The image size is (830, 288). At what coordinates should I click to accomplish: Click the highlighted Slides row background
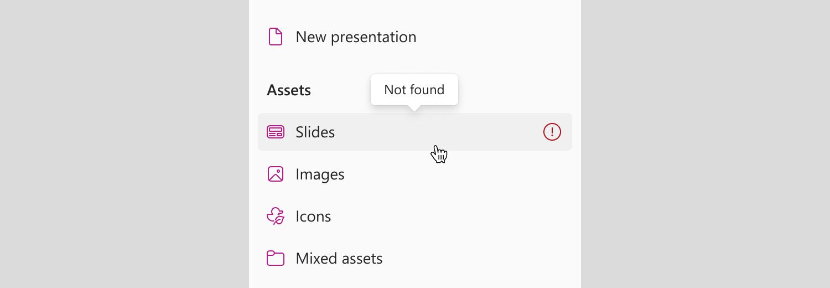tap(415, 132)
